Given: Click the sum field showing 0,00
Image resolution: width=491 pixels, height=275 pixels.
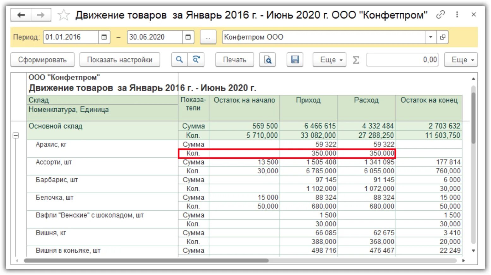Looking at the screenshot, I should click(403, 60).
